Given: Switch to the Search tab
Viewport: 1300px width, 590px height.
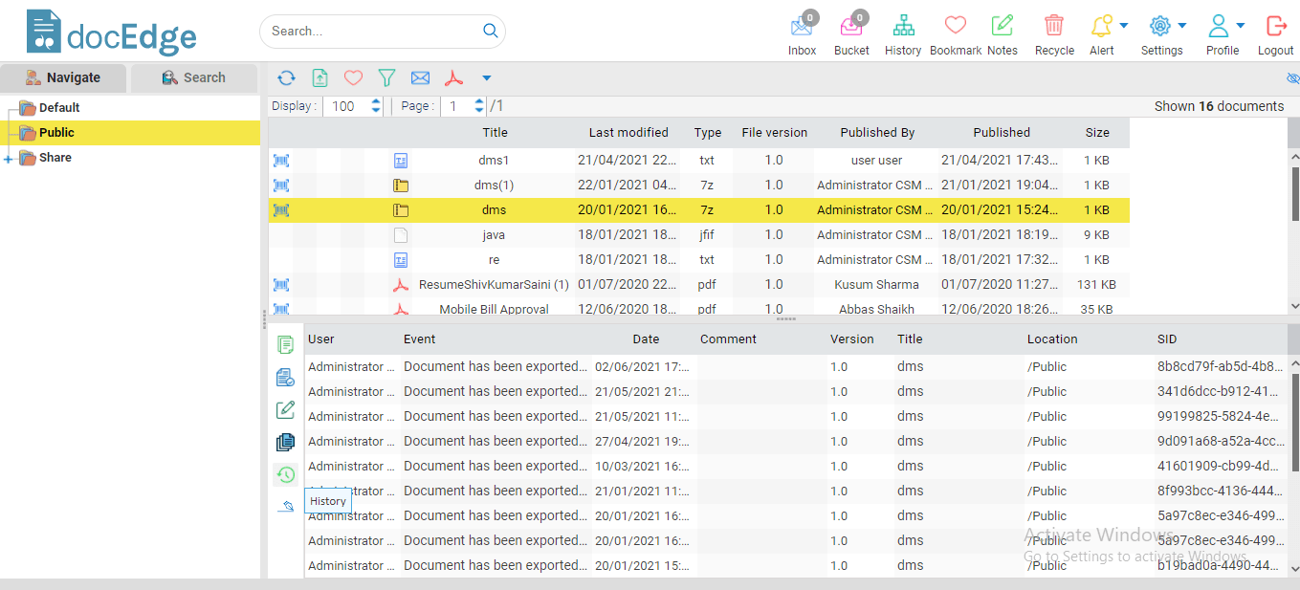Looking at the screenshot, I should [194, 77].
